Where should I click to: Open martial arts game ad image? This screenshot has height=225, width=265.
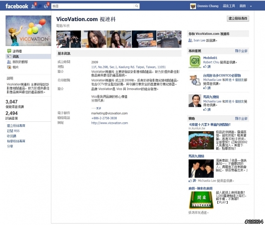tap(201, 140)
